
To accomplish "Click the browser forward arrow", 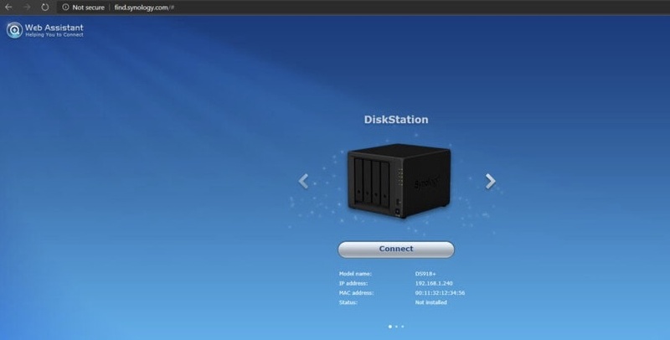I will point(27,8).
